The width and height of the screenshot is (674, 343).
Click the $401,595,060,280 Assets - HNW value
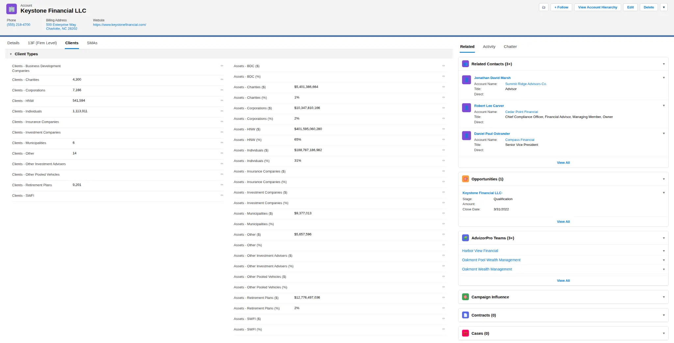308,129
